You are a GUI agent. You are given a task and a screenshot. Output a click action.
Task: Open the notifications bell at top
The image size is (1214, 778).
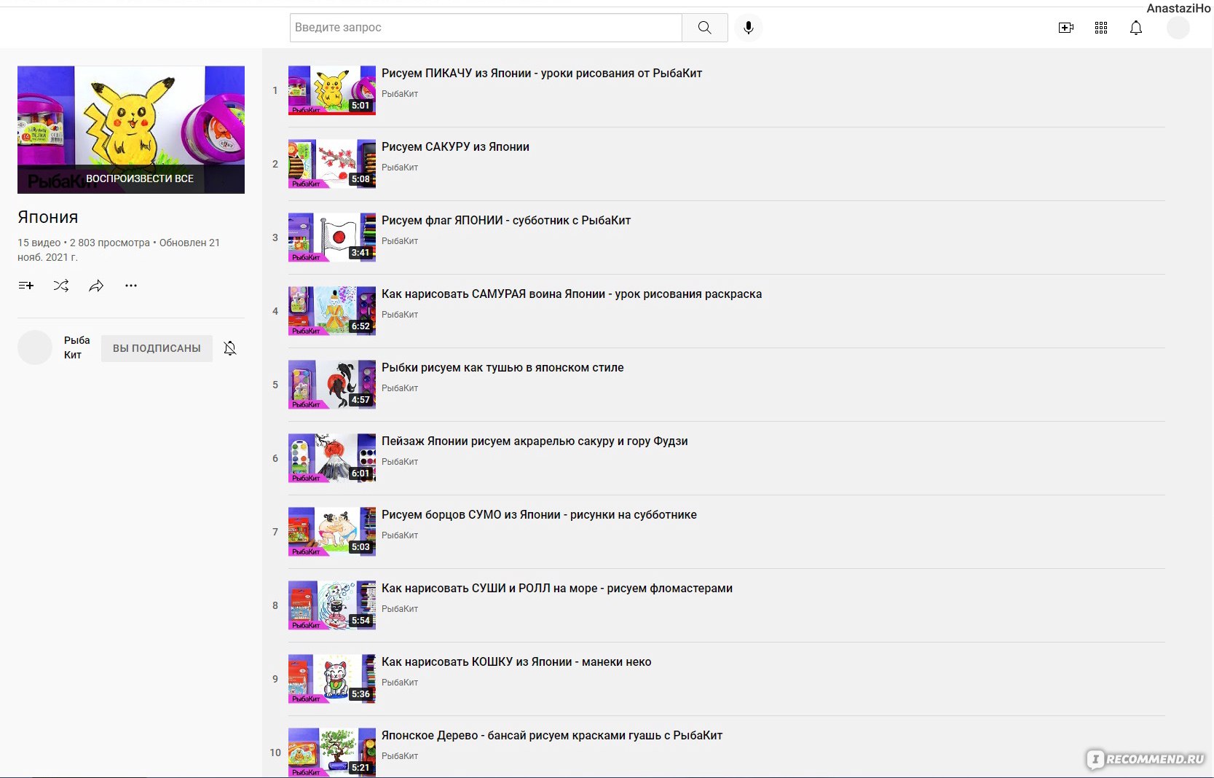click(x=1136, y=28)
